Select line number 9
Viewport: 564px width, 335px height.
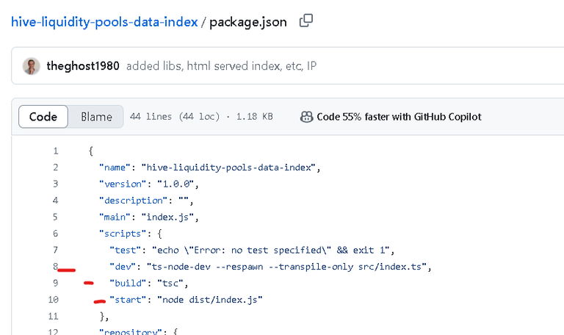[x=55, y=283]
